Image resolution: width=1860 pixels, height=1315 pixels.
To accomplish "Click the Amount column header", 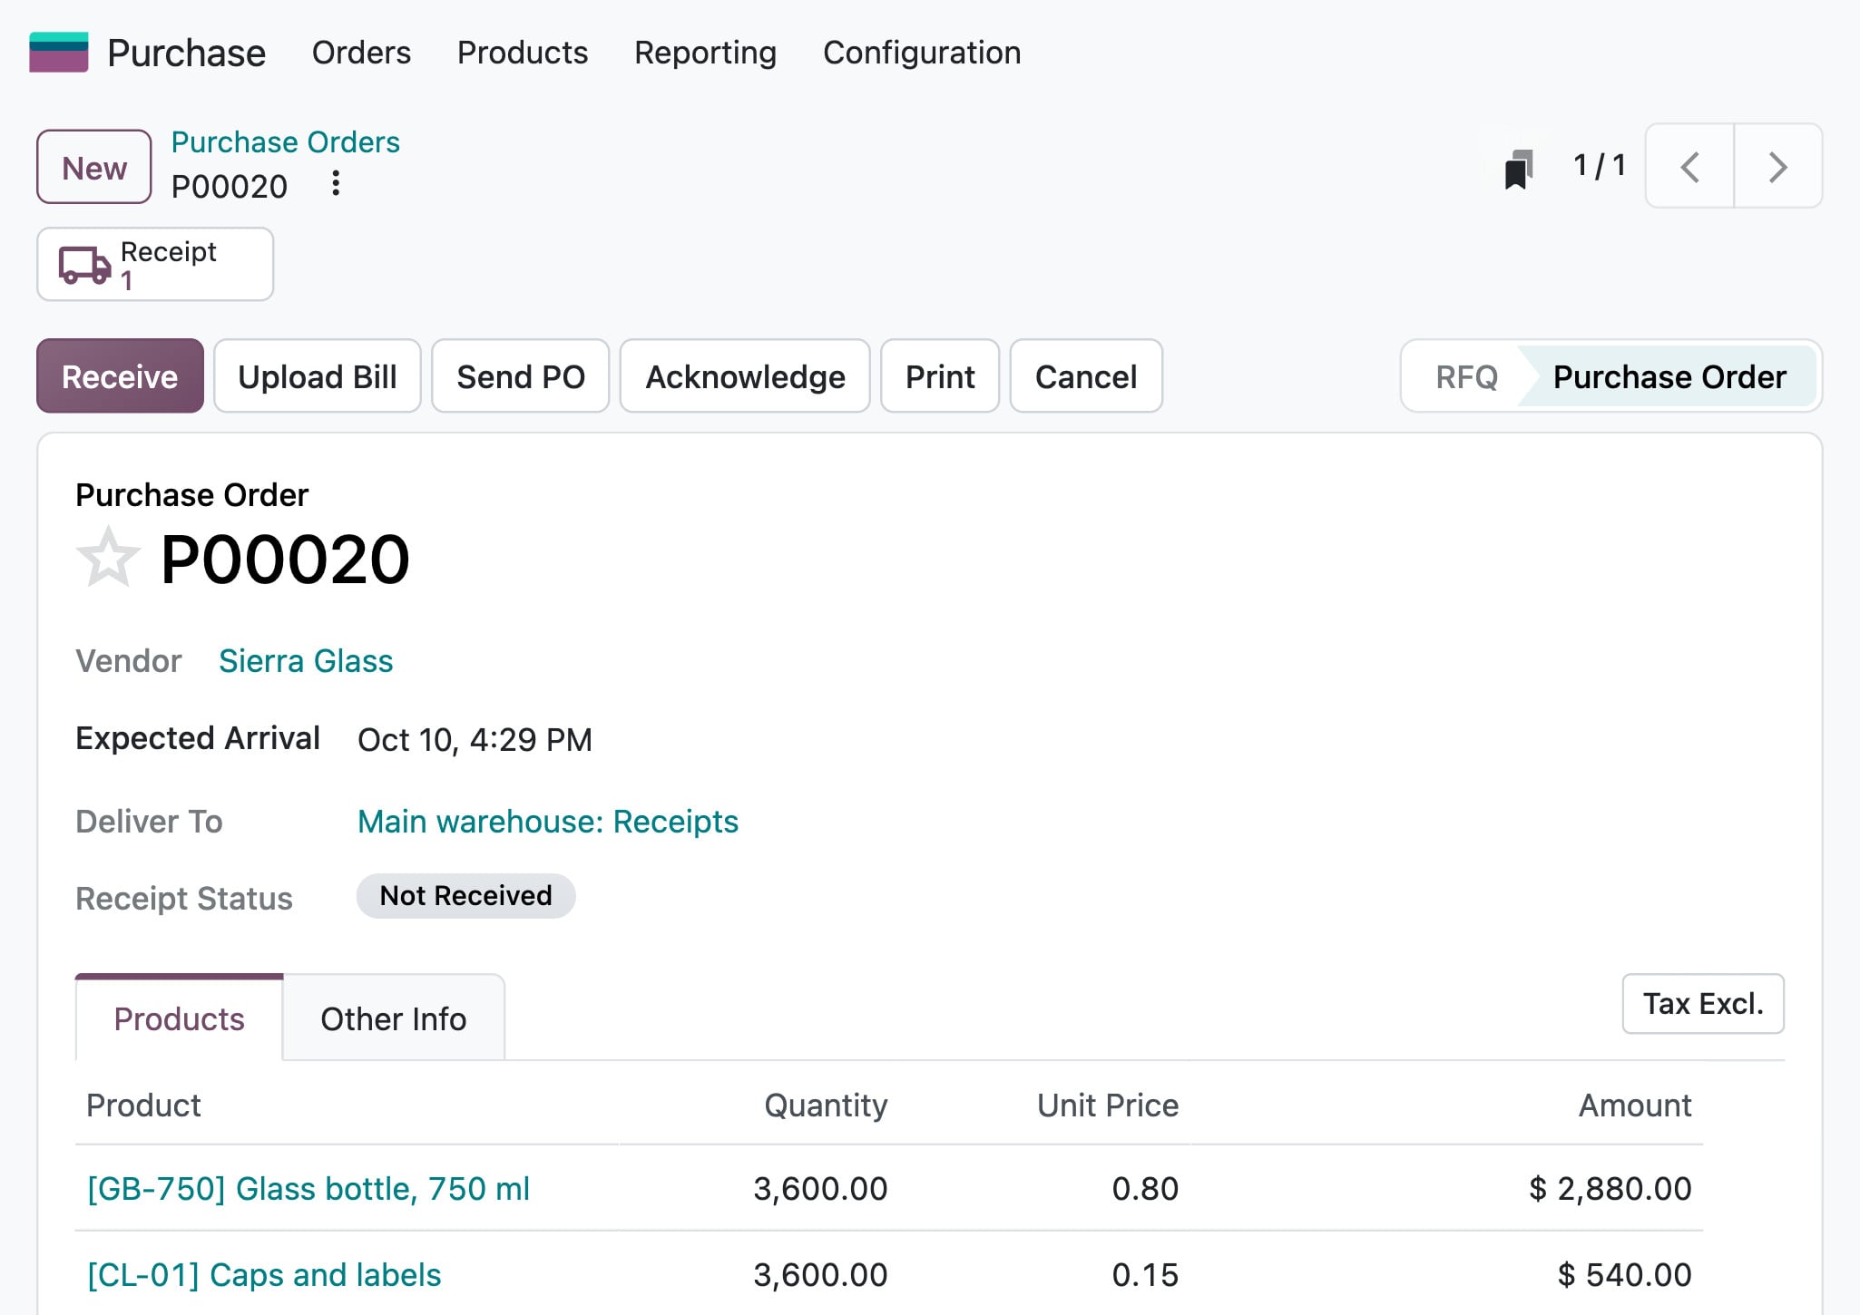I will click(1635, 1106).
